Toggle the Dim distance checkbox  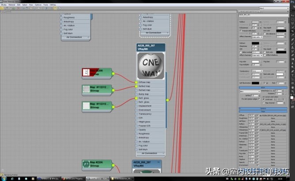coord(265,34)
